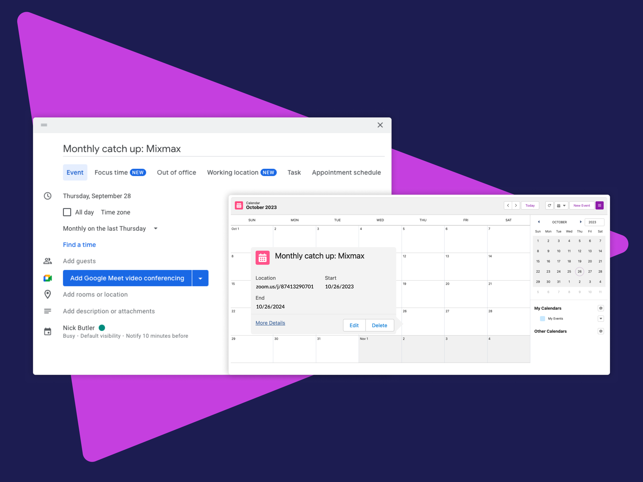The image size is (643, 482).
Task: Enable the All day checkbox
Action: [x=67, y=212]
